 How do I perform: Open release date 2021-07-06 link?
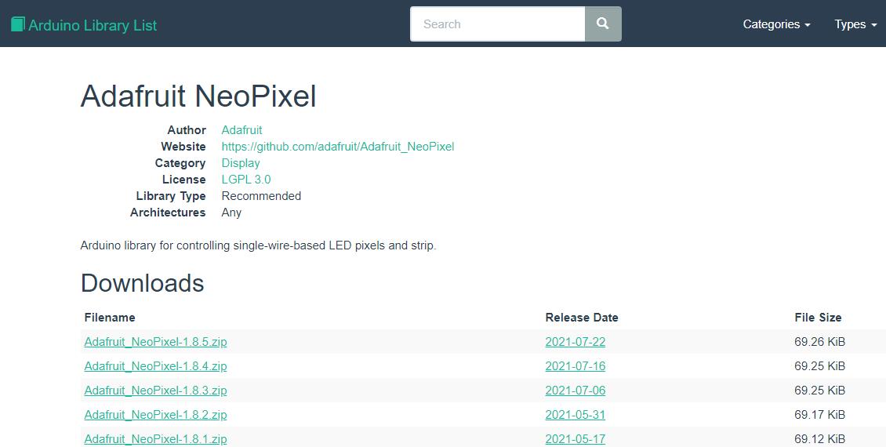[576, 391]
